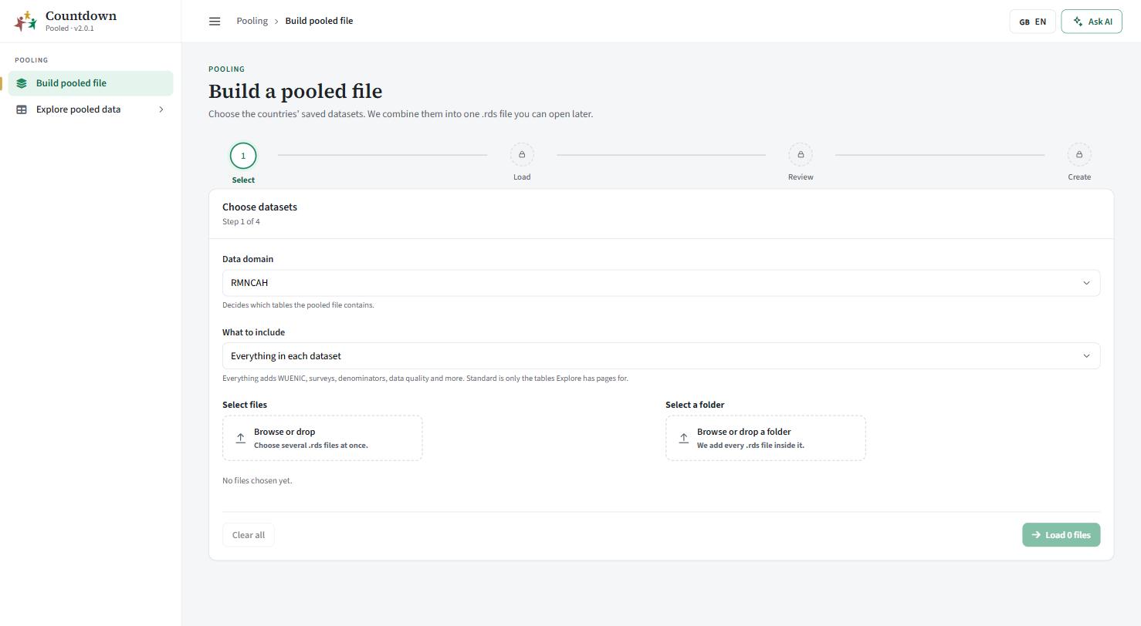This screenshot has width=1141, height=626.
Task: Go to Pooling breadcrumb link
Action: tap(252, 21)
